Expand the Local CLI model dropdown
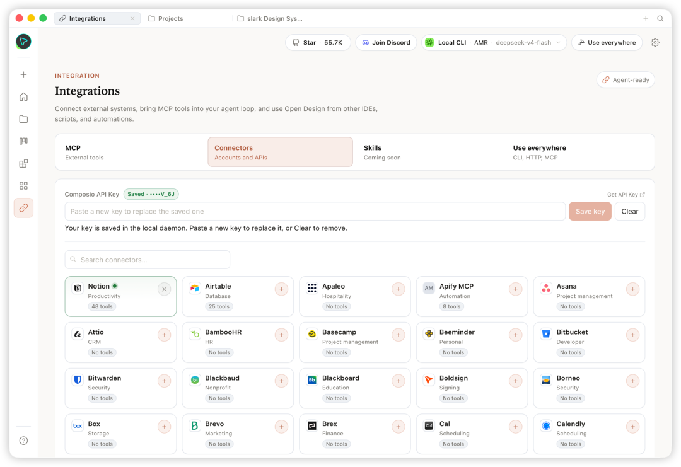The width and height of the screenshot is (681, 467). click(x=494, y=42)
